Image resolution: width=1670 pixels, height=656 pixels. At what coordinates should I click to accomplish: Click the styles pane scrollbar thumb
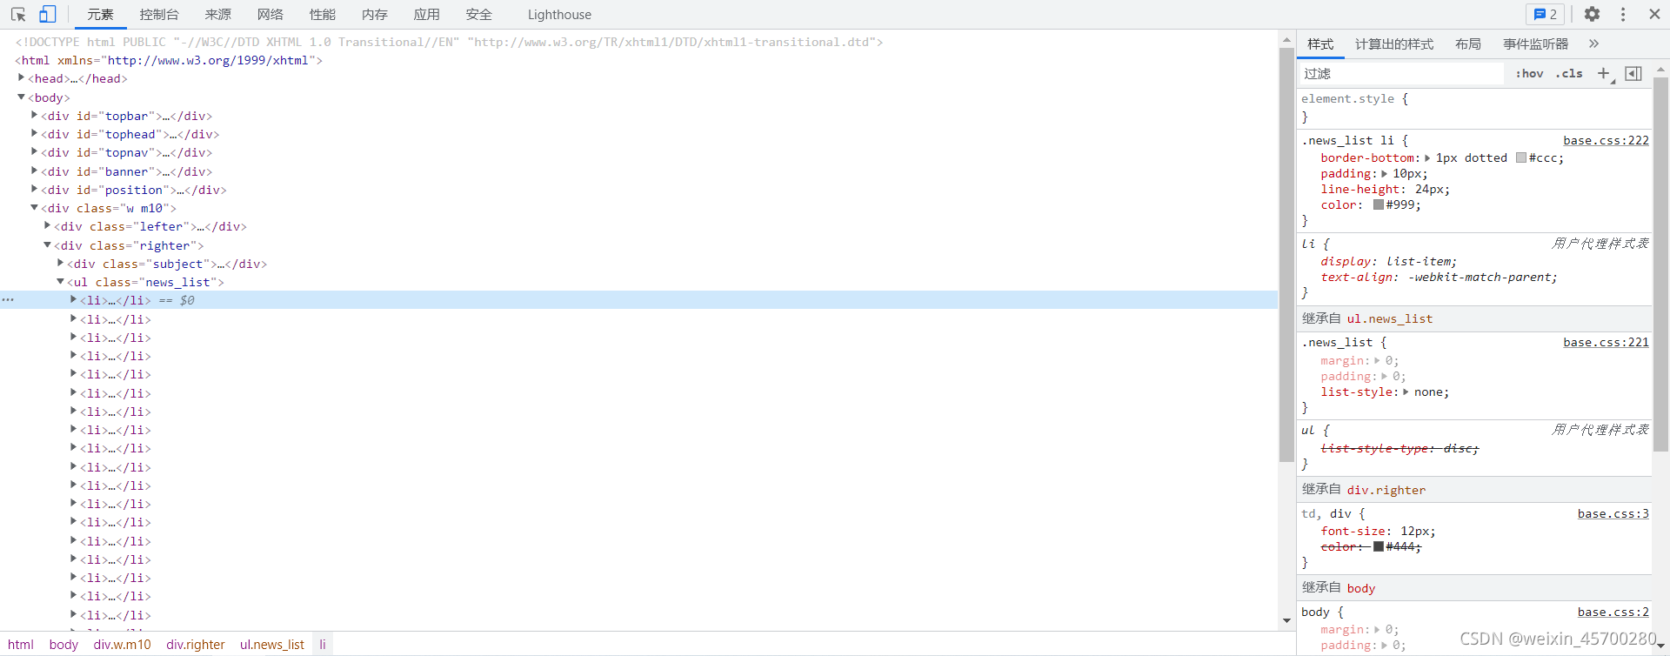(x=1660, y=265)
